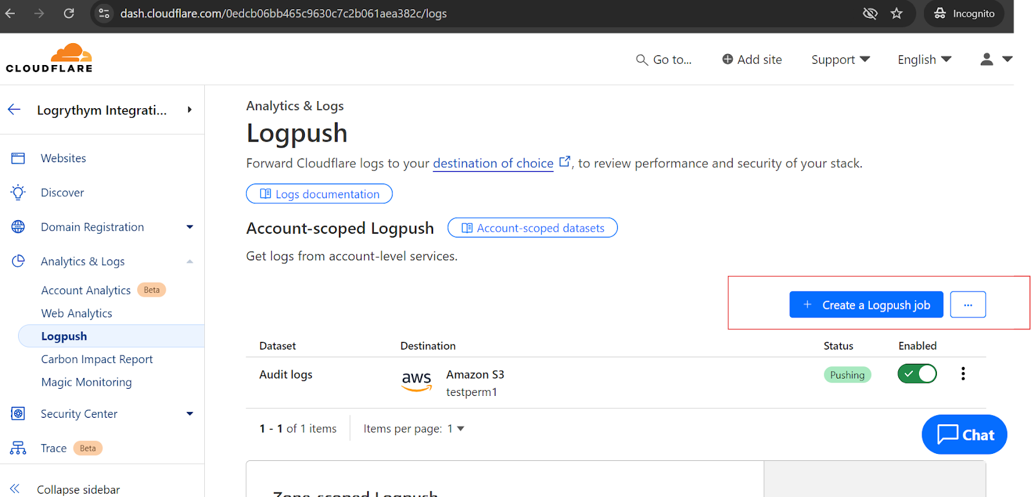Open the Support dropdown menu
The width and height of the screenshot is (1031, 497).
coord(840,60)
